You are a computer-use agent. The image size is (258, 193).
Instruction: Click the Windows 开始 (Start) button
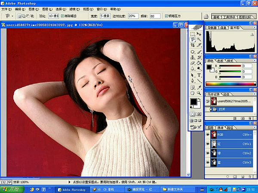[x=12, y=189]
